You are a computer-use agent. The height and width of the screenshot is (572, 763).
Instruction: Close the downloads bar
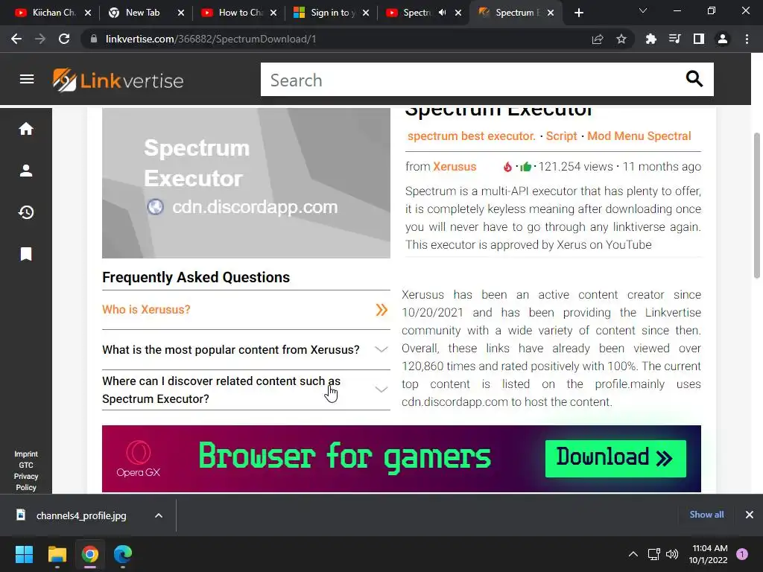coord(750,515)
